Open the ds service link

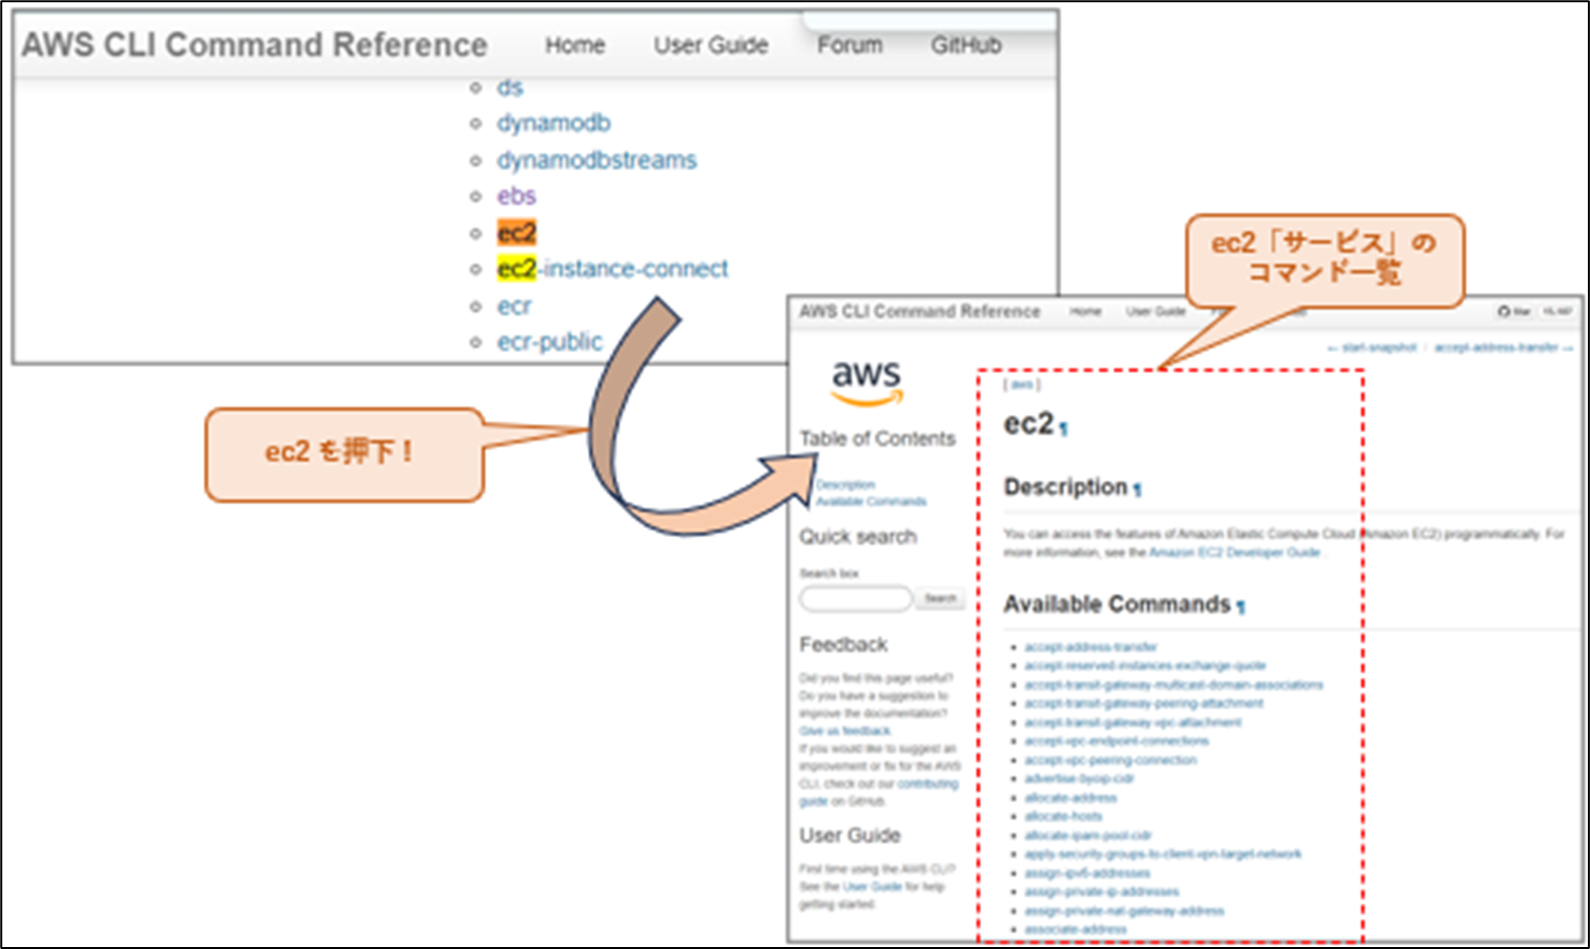(510, 88)
